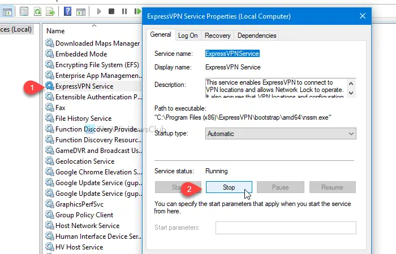Open the Startup type dropdown

coord(281,134)
